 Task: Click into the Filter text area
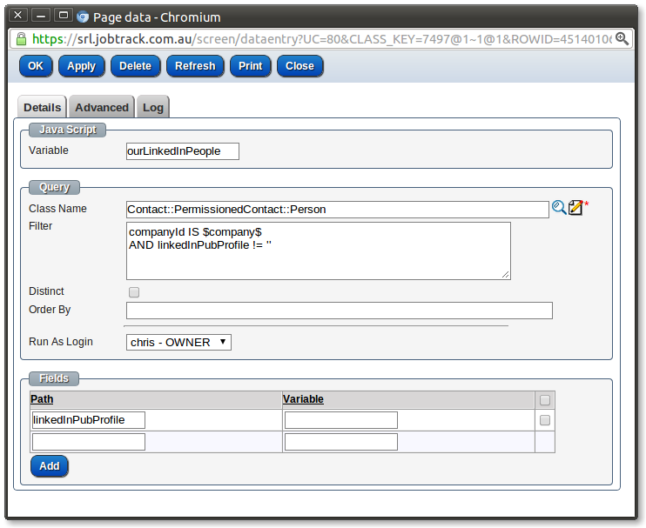(318, 251)
